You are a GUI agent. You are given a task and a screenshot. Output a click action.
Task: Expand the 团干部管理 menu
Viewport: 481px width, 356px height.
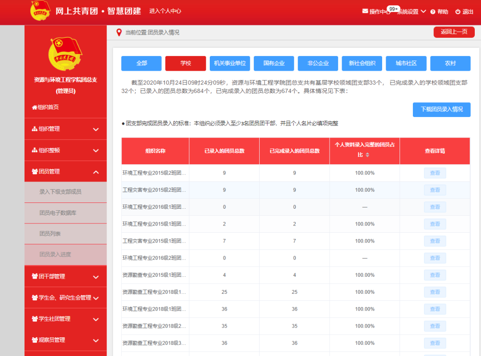[x=96, y=276]
